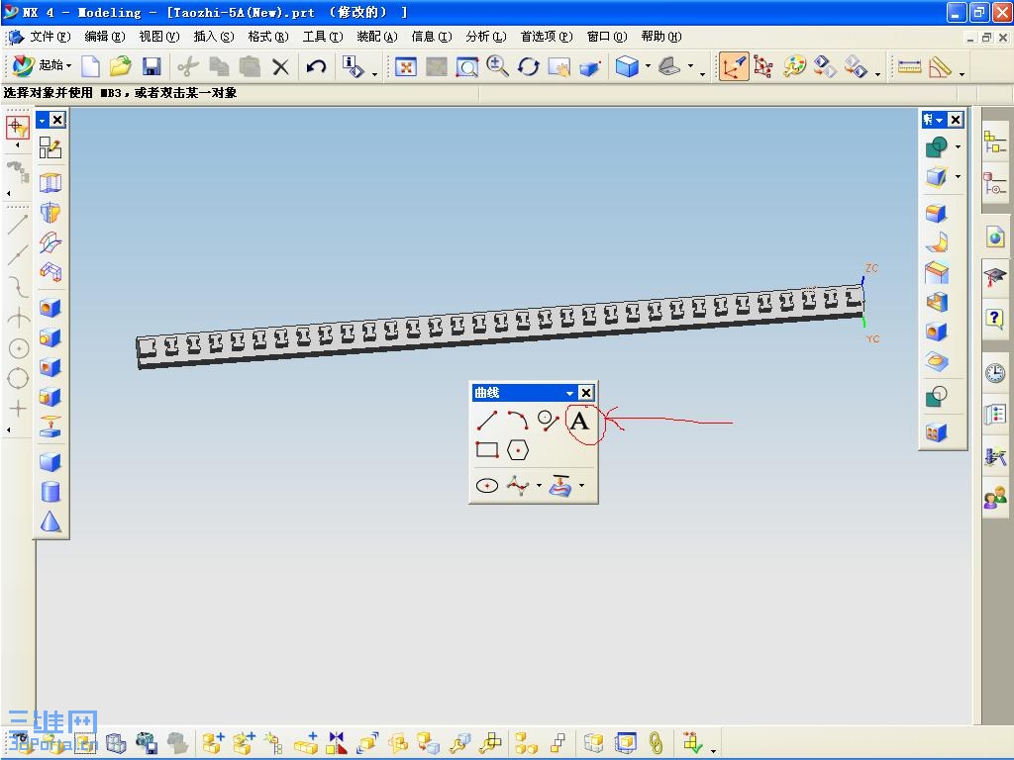Open the History clock tab

(x=995, y=373)
